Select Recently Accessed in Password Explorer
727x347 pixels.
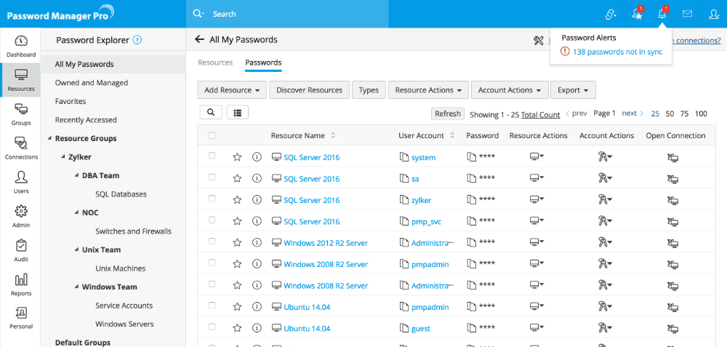coord(86,120)
